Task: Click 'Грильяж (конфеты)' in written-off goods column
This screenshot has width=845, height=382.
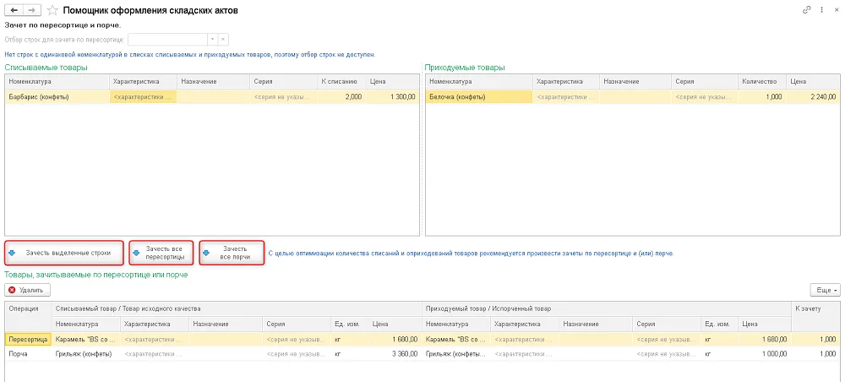Action: 86,354
